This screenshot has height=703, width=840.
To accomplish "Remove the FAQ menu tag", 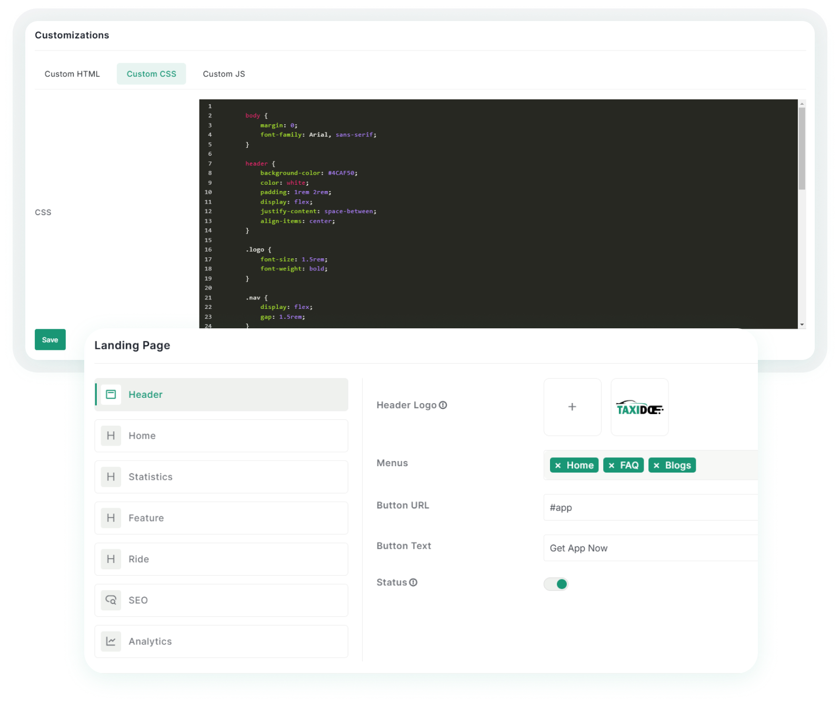I will coord(612,466).
